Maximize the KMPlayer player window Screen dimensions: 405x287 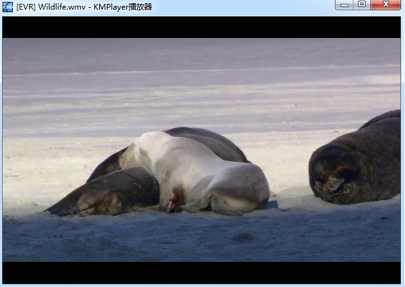click(x=362, y=5)
